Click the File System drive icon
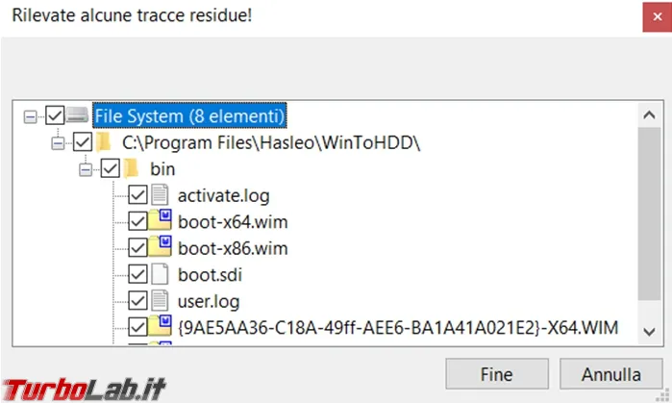The image size is (672, 403). click(78, 115)
